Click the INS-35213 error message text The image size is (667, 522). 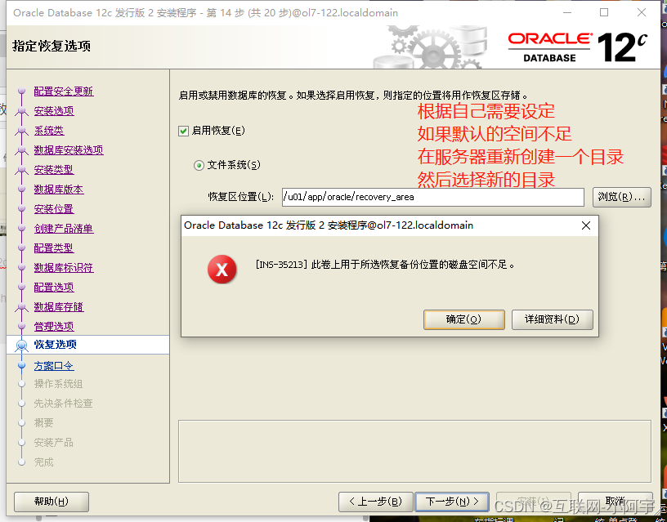pos(385,265)
